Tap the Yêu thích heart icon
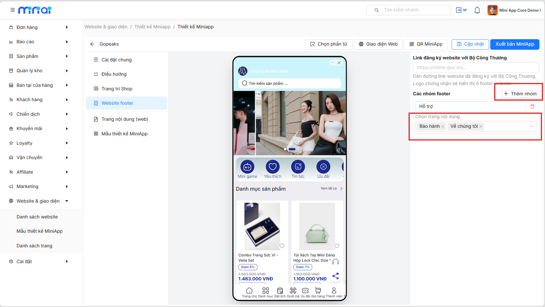545x307 pixels. point(273,167)
